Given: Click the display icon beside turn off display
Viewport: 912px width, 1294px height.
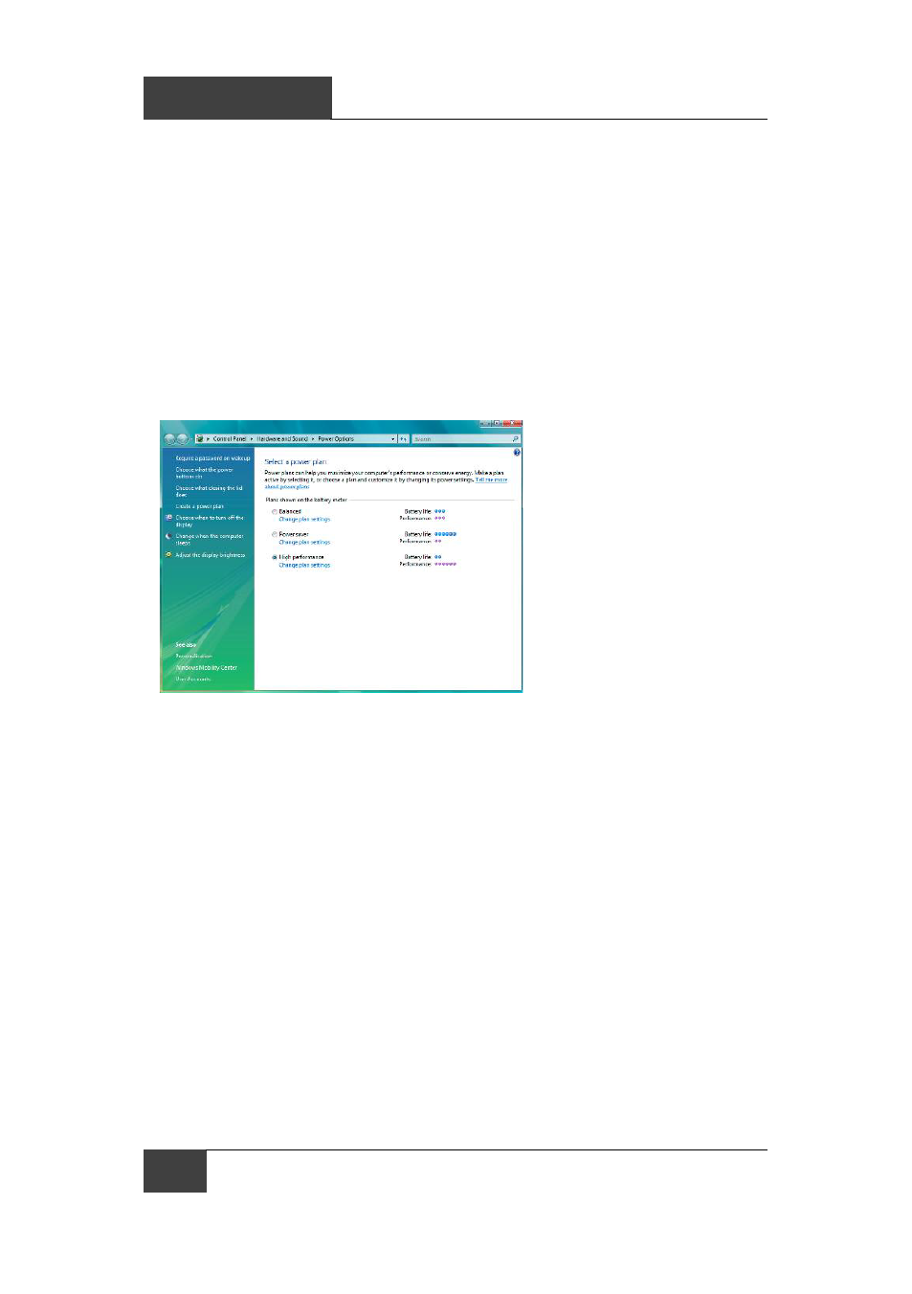Looking at the screenshot, I should tap(168, 518).
